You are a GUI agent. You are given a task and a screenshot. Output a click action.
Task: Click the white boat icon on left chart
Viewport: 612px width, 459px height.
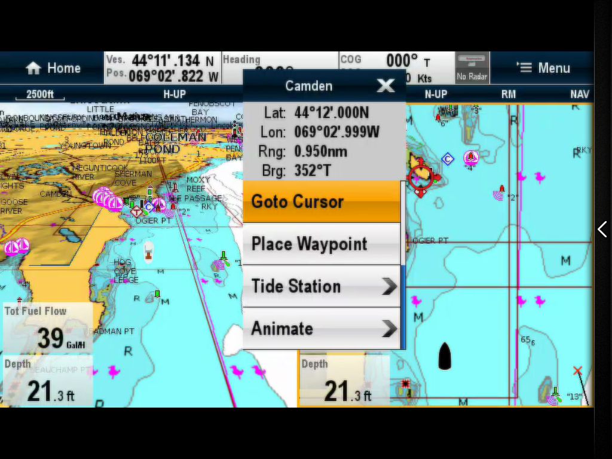(x=149, y=252)
